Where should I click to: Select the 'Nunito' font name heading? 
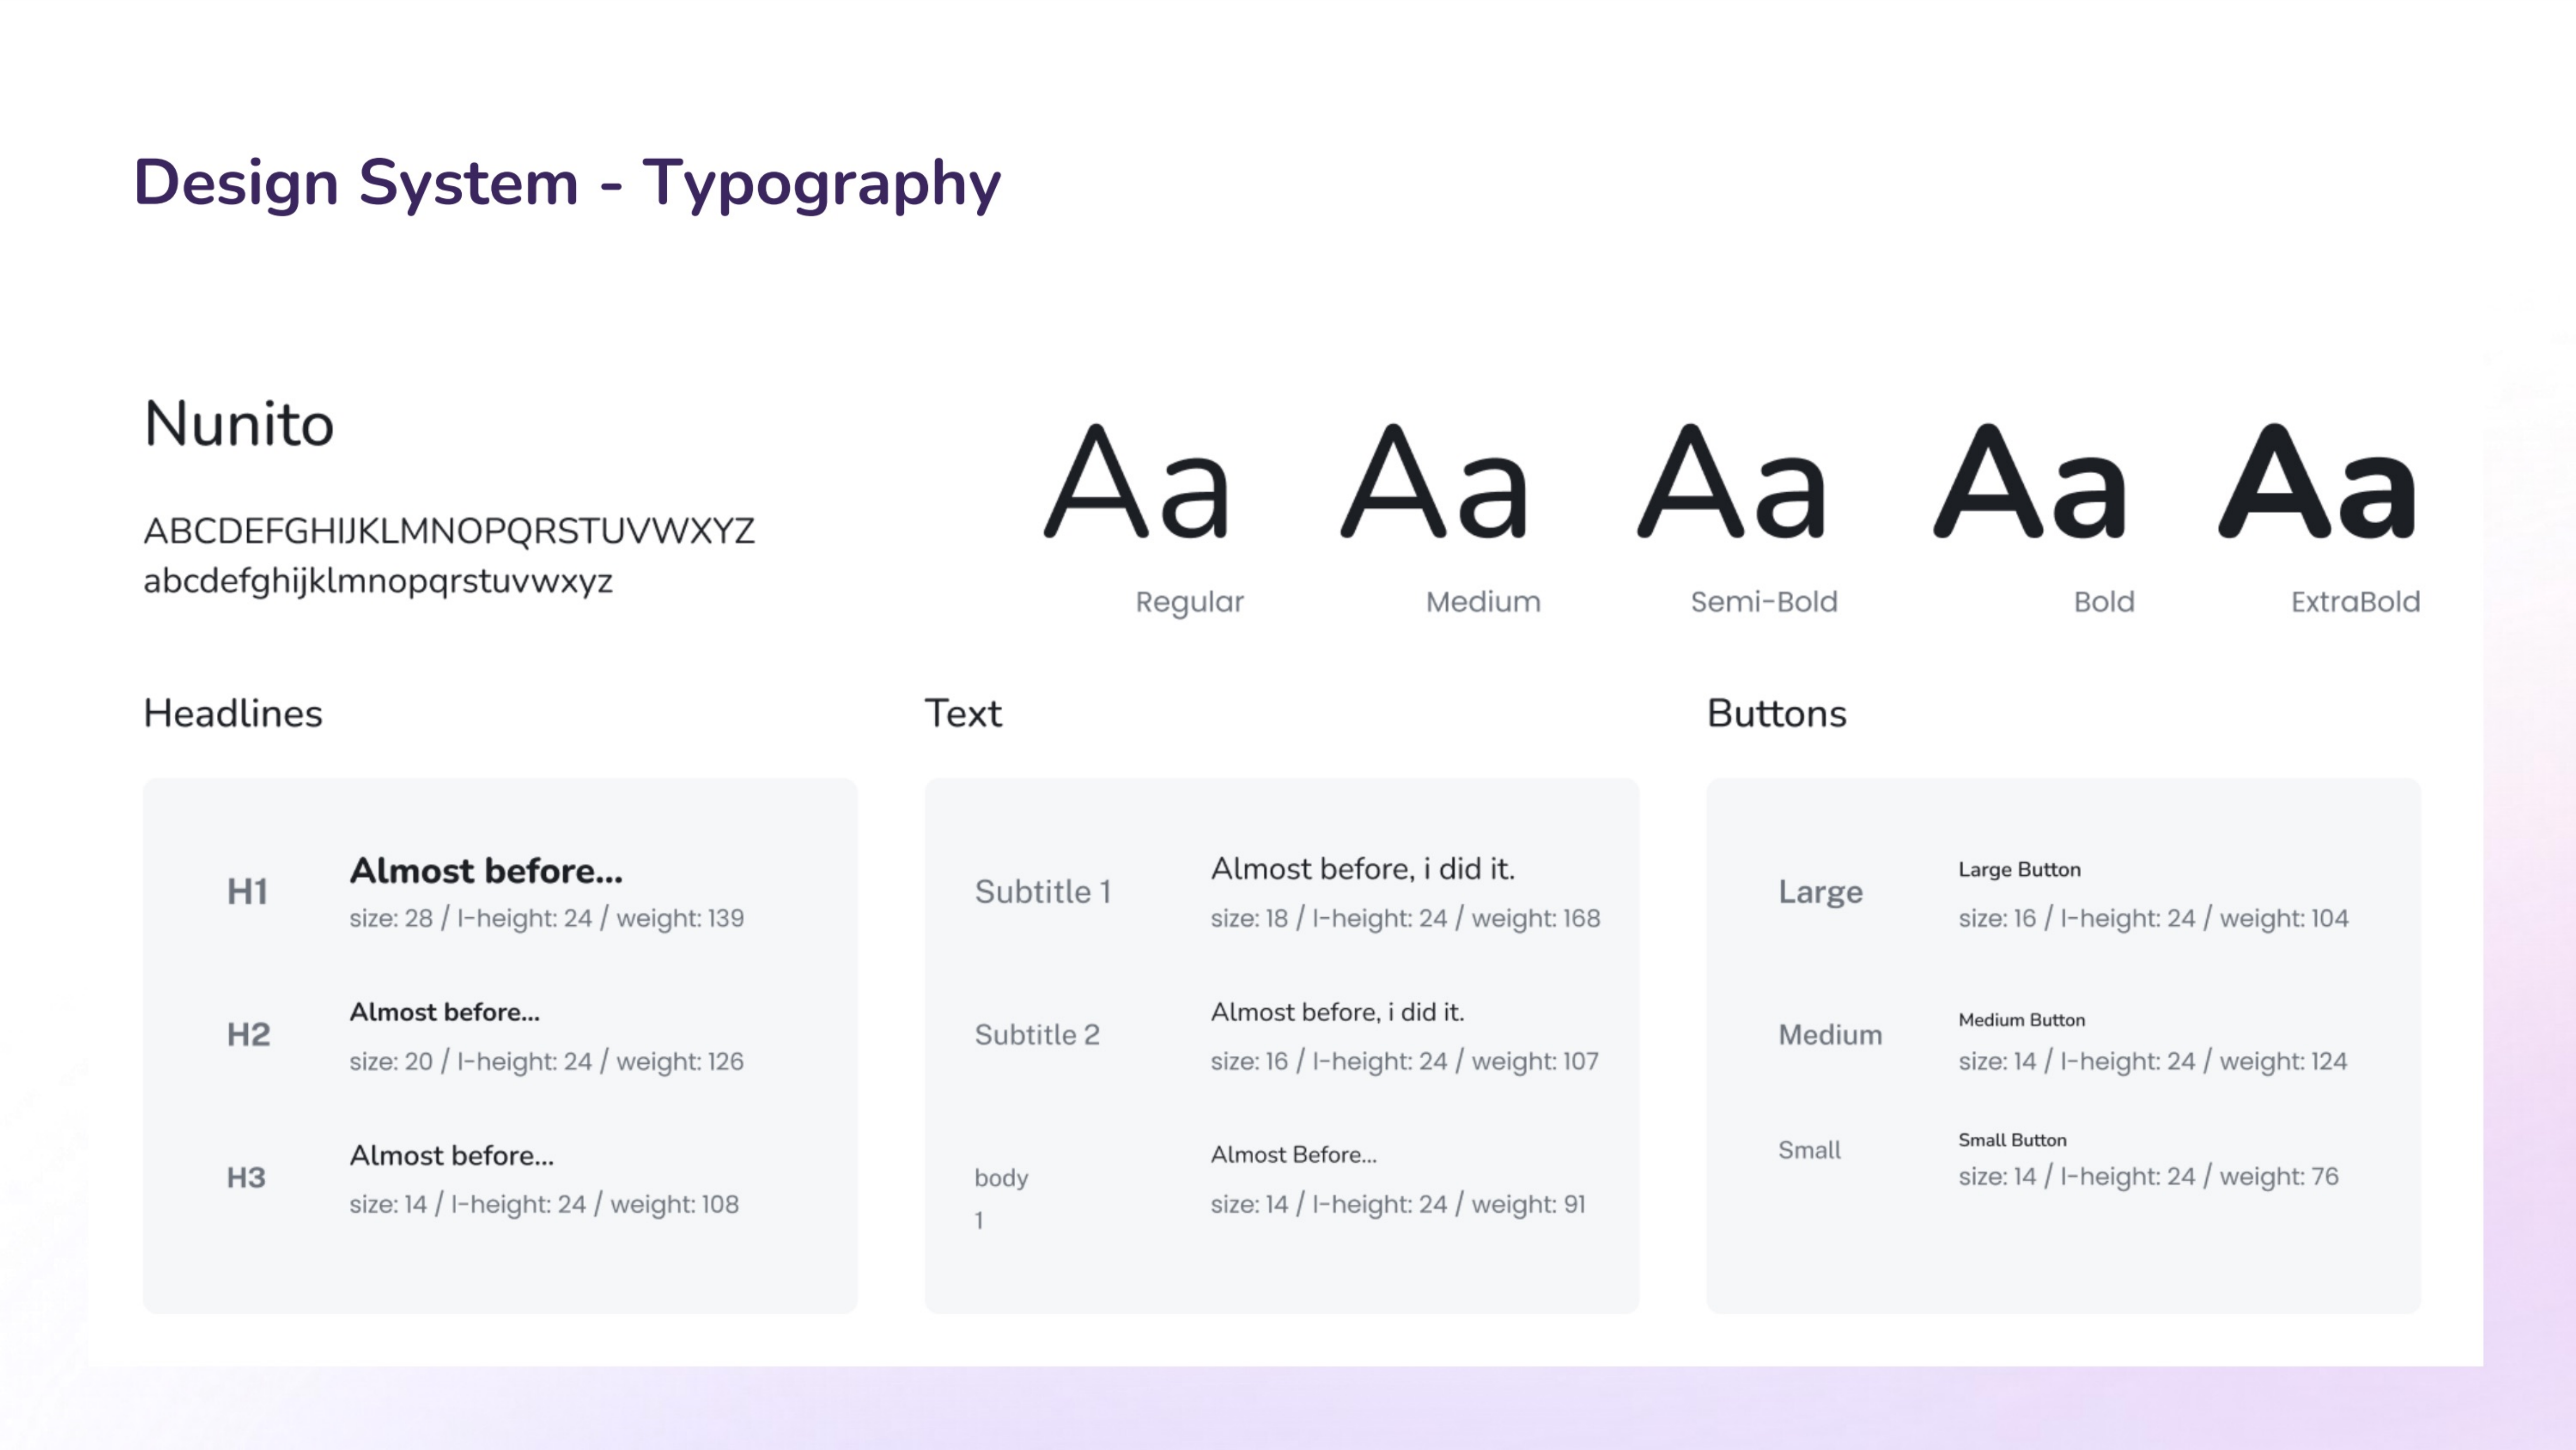point(239,424)
